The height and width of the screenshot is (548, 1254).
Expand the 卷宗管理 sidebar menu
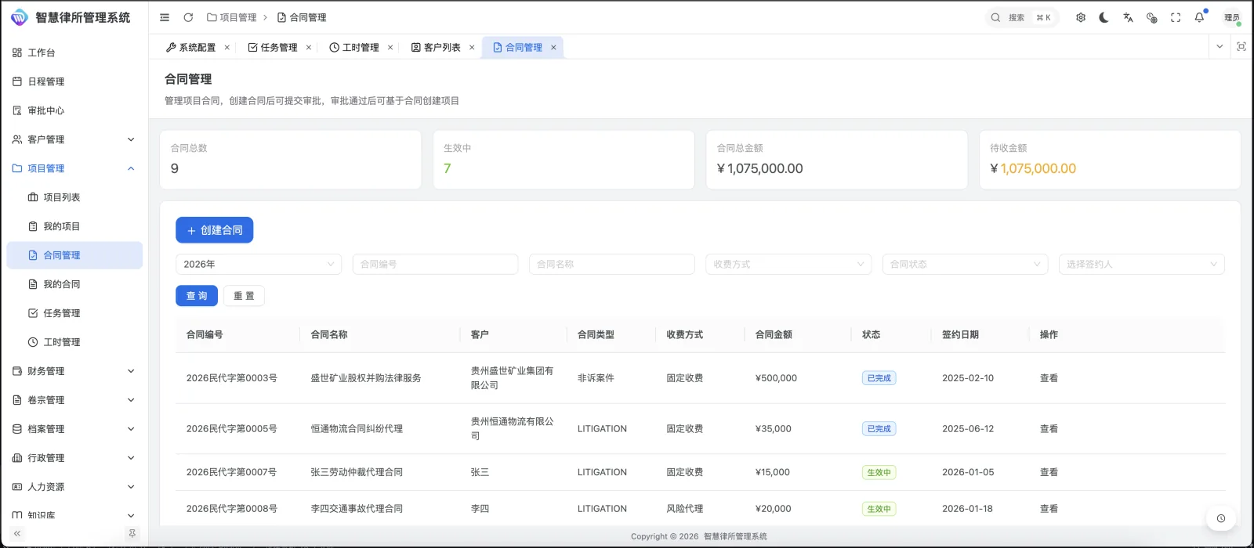[74, 400]
